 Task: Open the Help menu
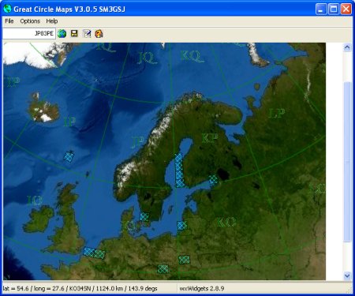pyautogui.click(x=52, y=21)
